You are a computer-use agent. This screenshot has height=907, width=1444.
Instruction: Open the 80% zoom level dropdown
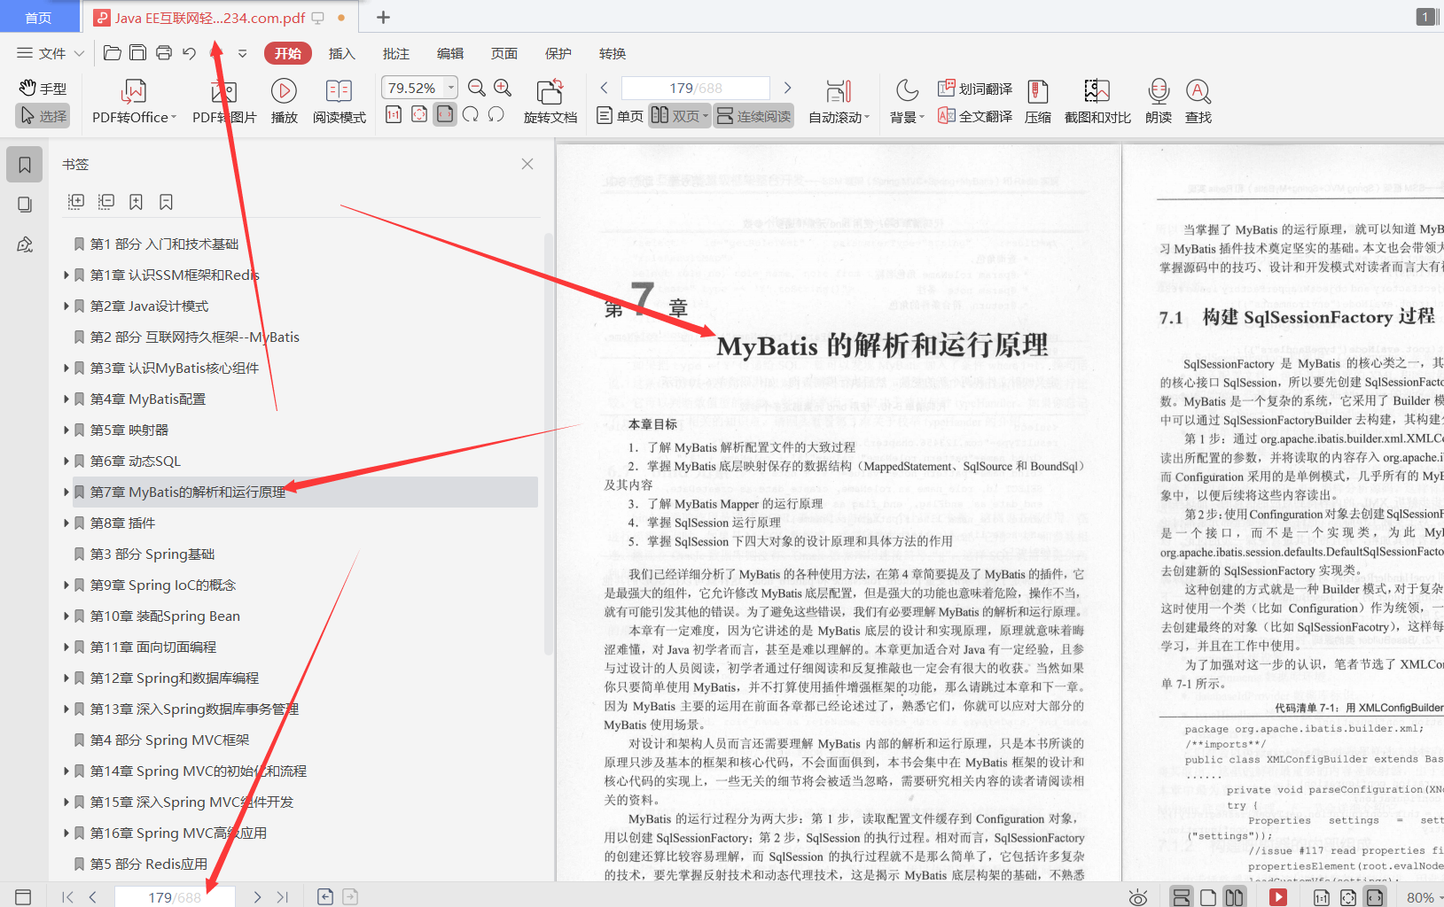(1424, 897)
